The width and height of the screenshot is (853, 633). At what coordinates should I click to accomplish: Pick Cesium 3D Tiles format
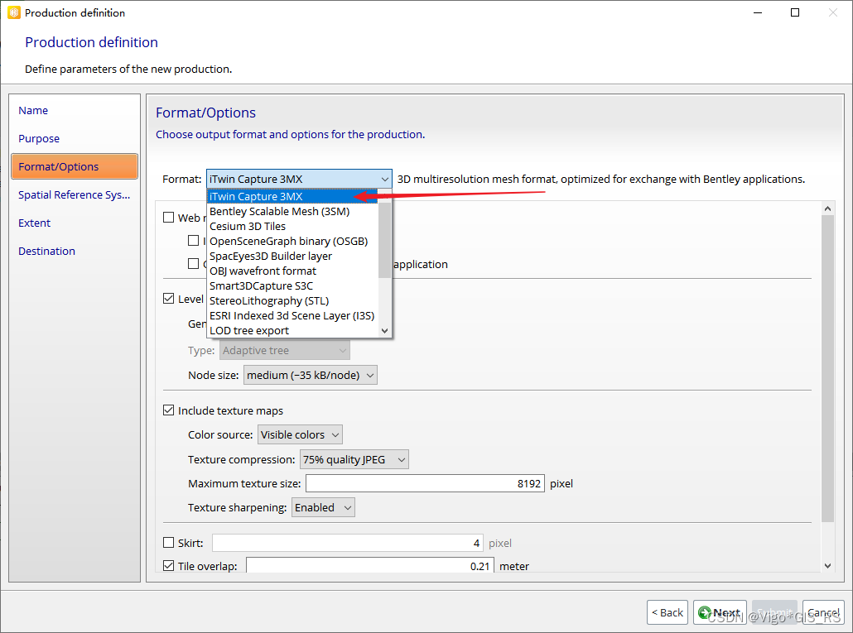click(x=292, y=226)
